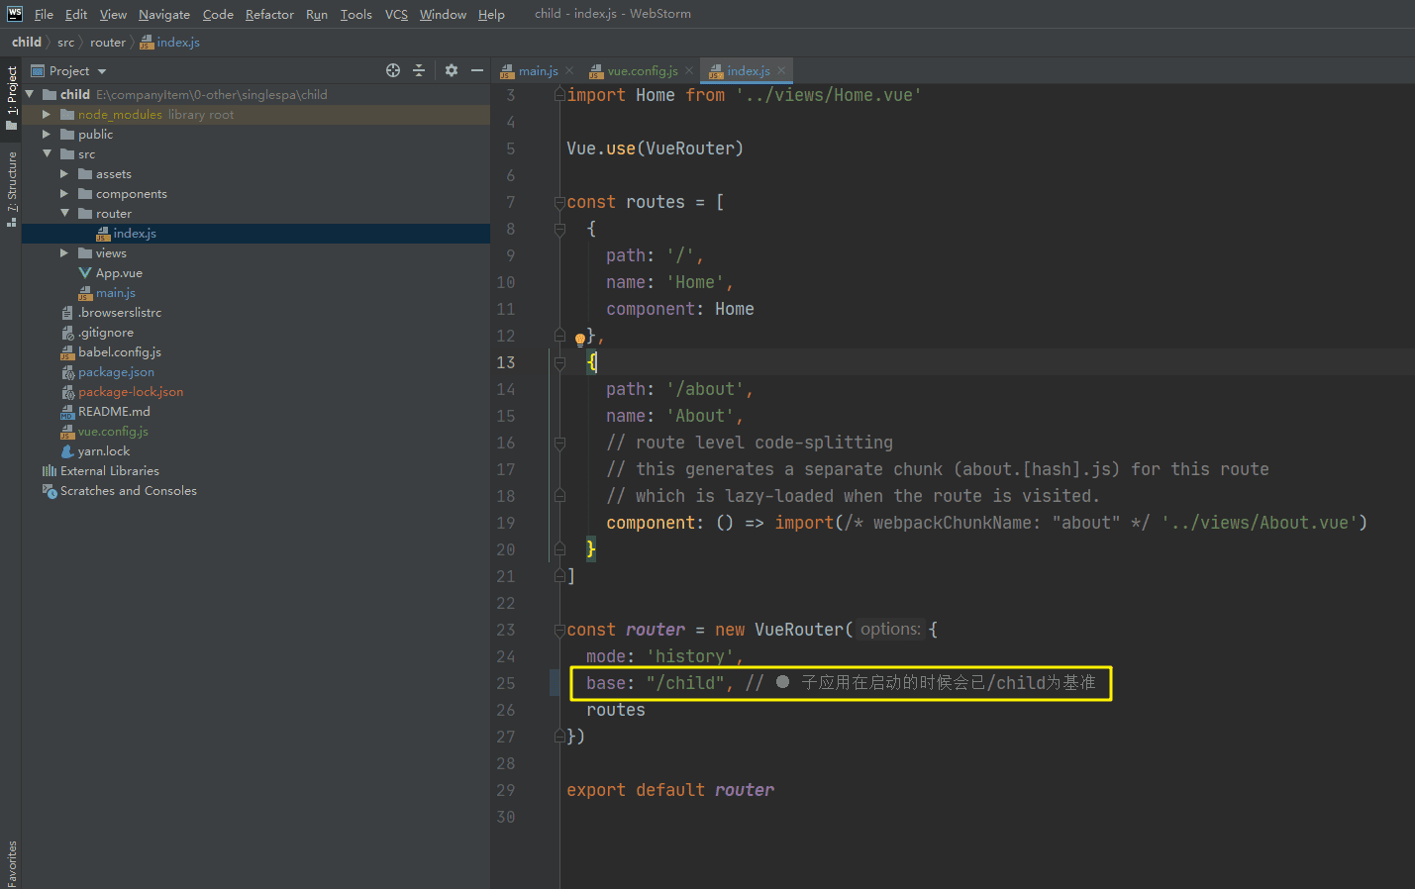Expand the node_modules folder
This screenshot has width=1415, height=889.
click(x=46, y=115)
